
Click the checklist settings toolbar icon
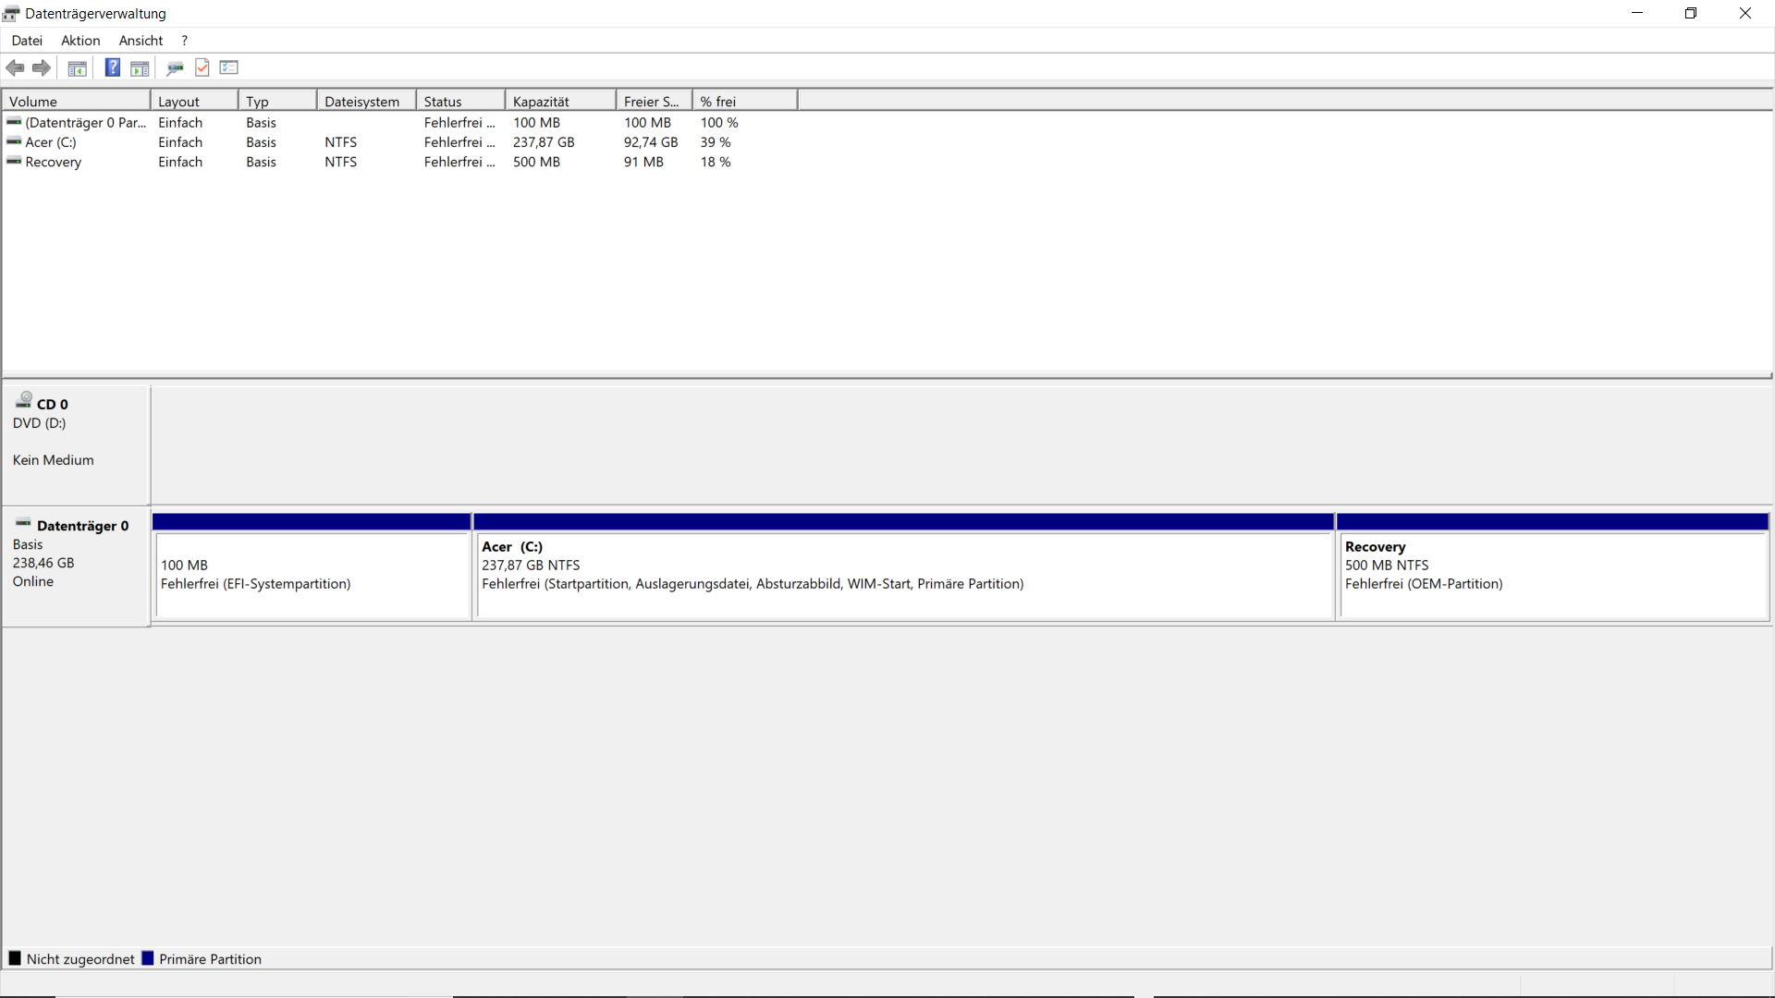[229, 67]
